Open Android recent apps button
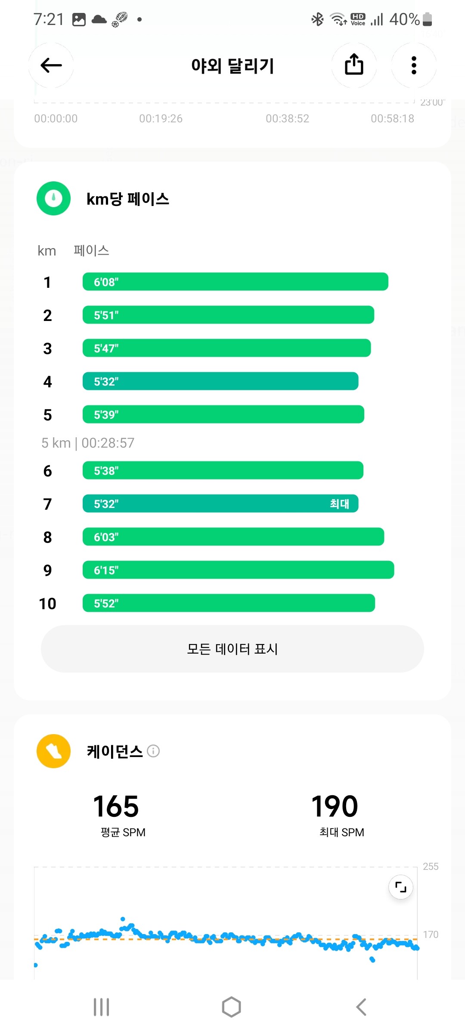 102,1007
